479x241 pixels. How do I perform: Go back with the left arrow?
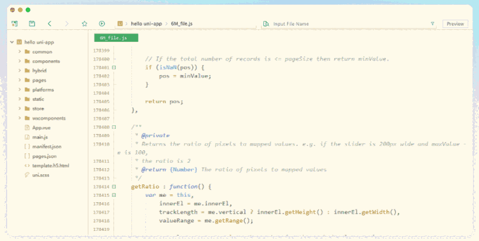click(50, 24)
